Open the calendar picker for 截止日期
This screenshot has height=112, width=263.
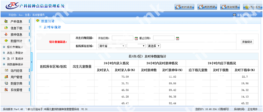click(177, 38)
